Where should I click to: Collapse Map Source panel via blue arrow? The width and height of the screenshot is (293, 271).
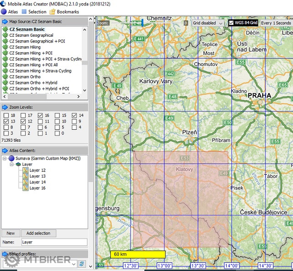(5, 21)
